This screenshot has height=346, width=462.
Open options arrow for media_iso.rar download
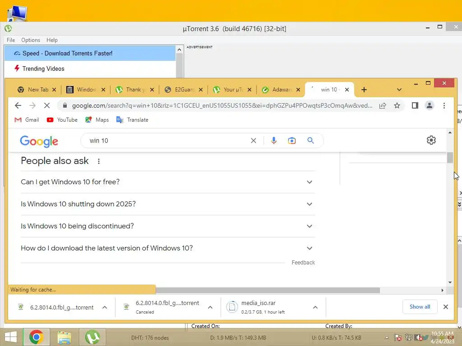[x=315, y=307]
